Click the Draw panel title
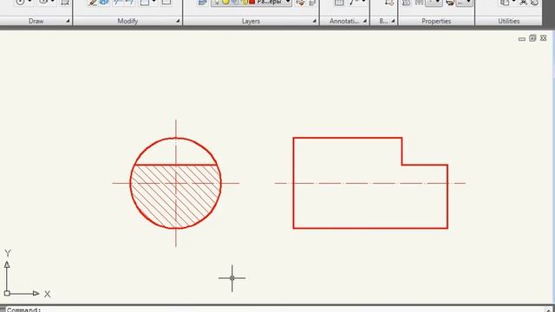555x312 pixels. pos(36,21)
